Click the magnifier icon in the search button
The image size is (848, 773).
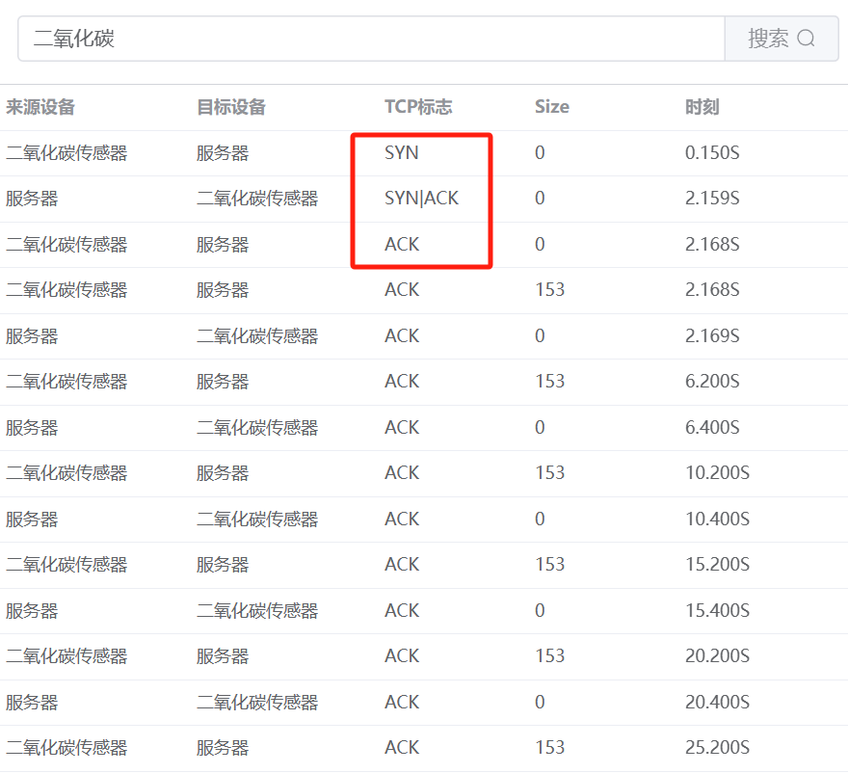pos(807,39)
